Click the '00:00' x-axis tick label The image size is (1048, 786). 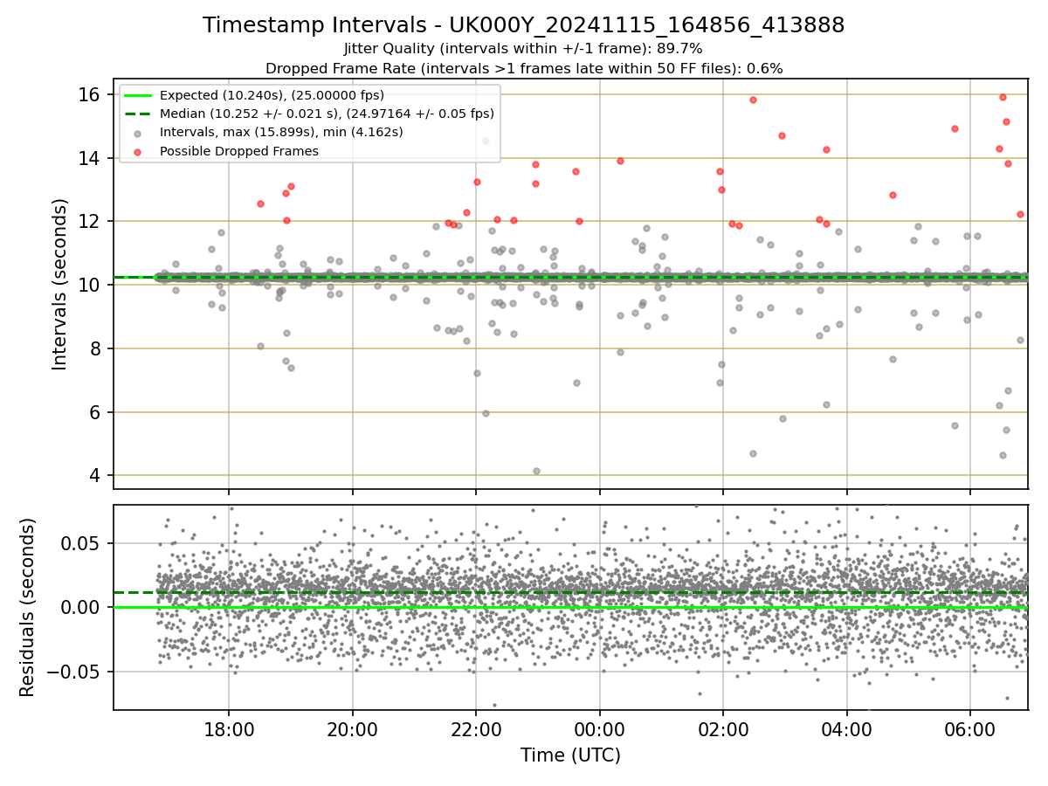(599, 729)
